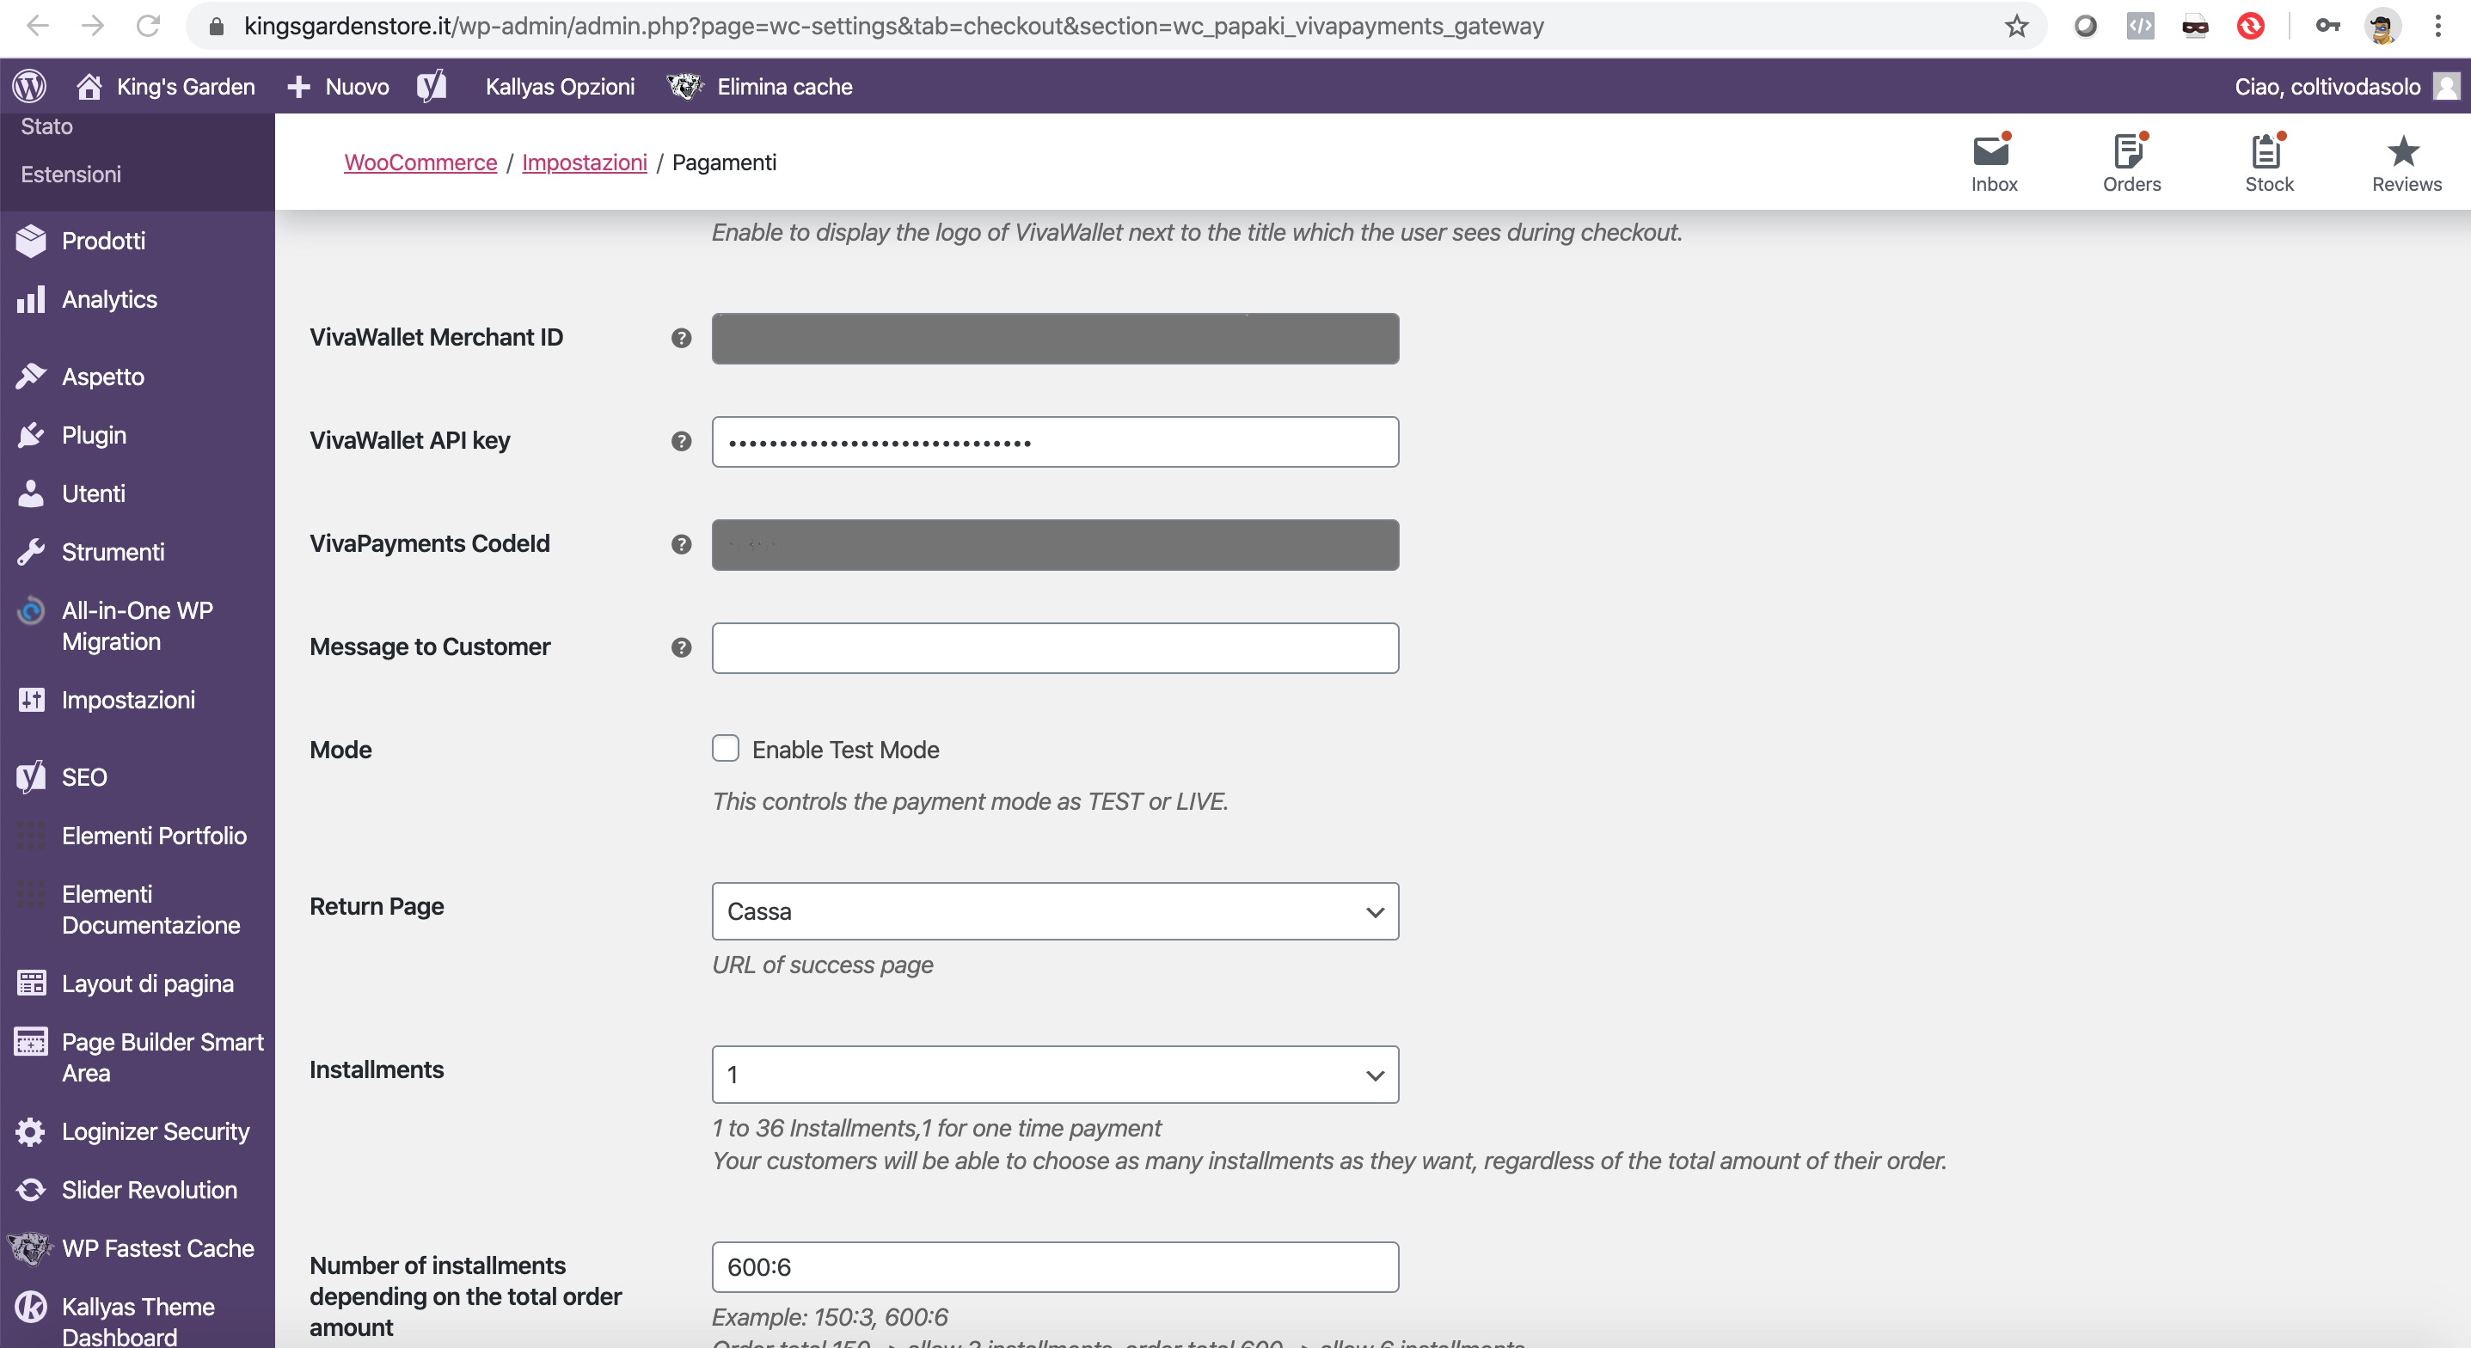Viewport: 2471px width, 1348px height.
Task: Bookmark this page with the star icon
Action: 2015,26
